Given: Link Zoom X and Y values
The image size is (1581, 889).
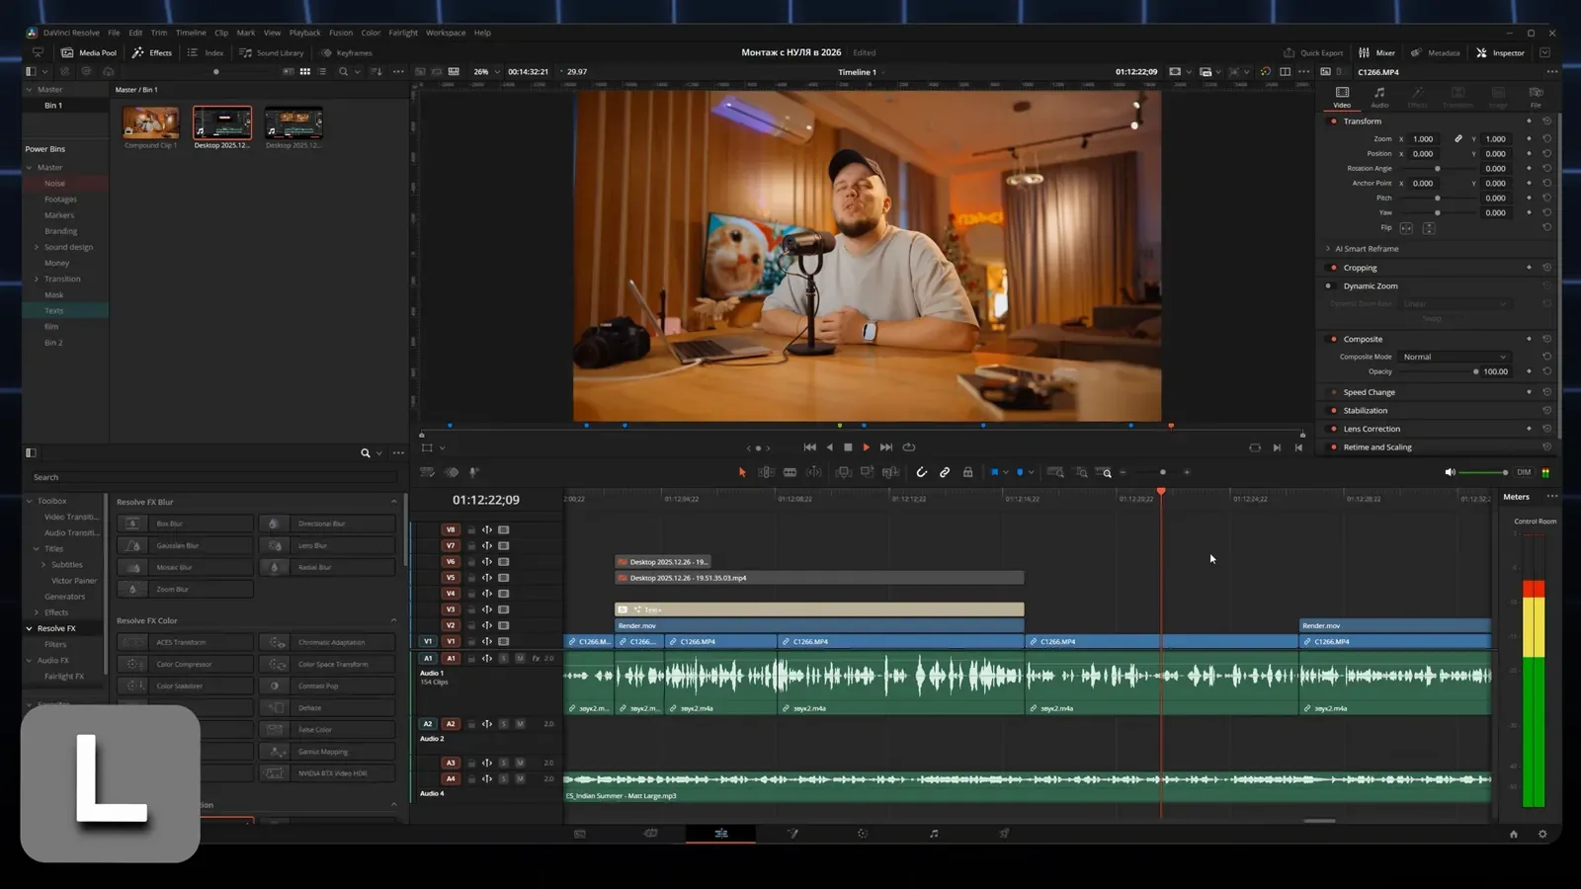Looking at the screenshot, I should pos(1458,139).
